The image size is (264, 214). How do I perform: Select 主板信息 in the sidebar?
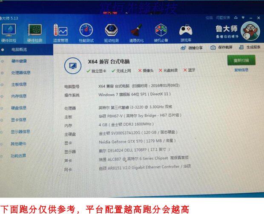click(19, 84)
